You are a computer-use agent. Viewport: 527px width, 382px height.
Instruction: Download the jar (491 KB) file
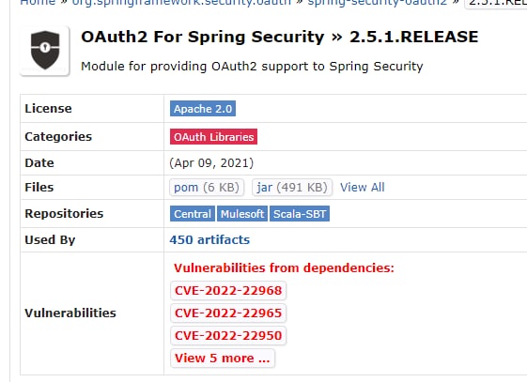tap(292, 188)
